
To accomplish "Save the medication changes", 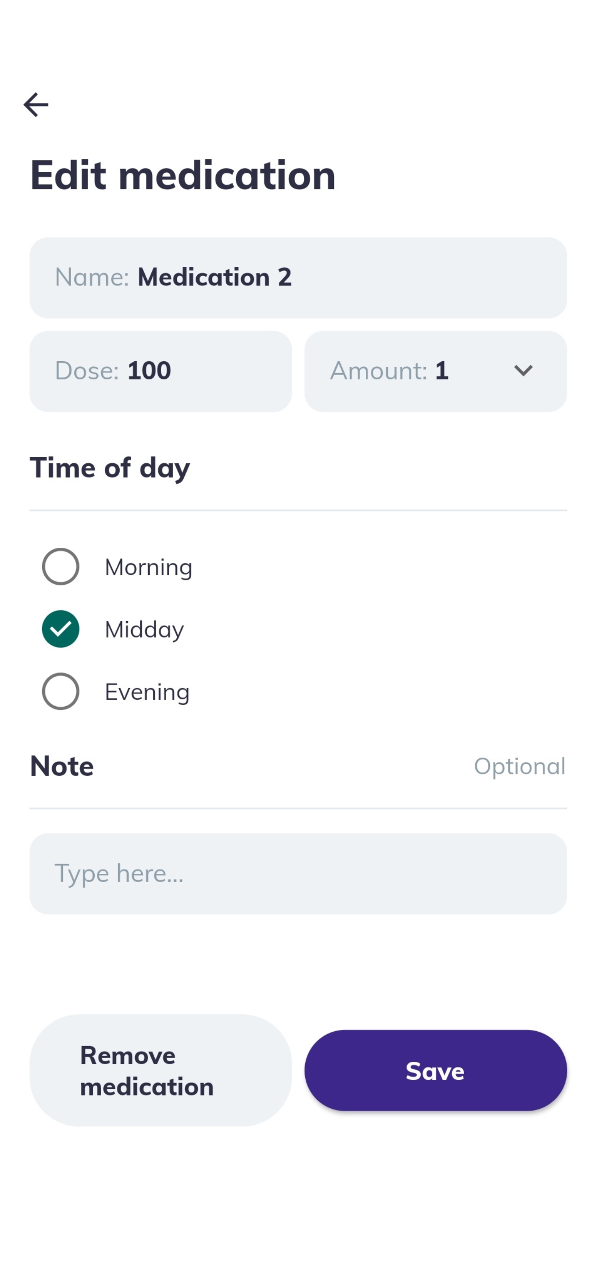I will [x=436, y=1071].
